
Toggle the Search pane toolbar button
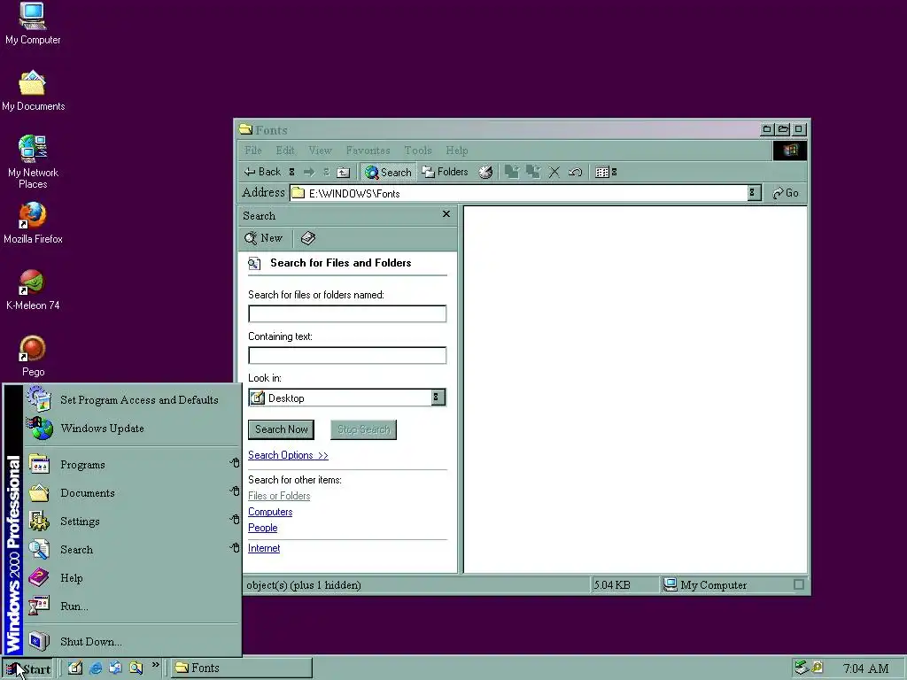point(388,172)
